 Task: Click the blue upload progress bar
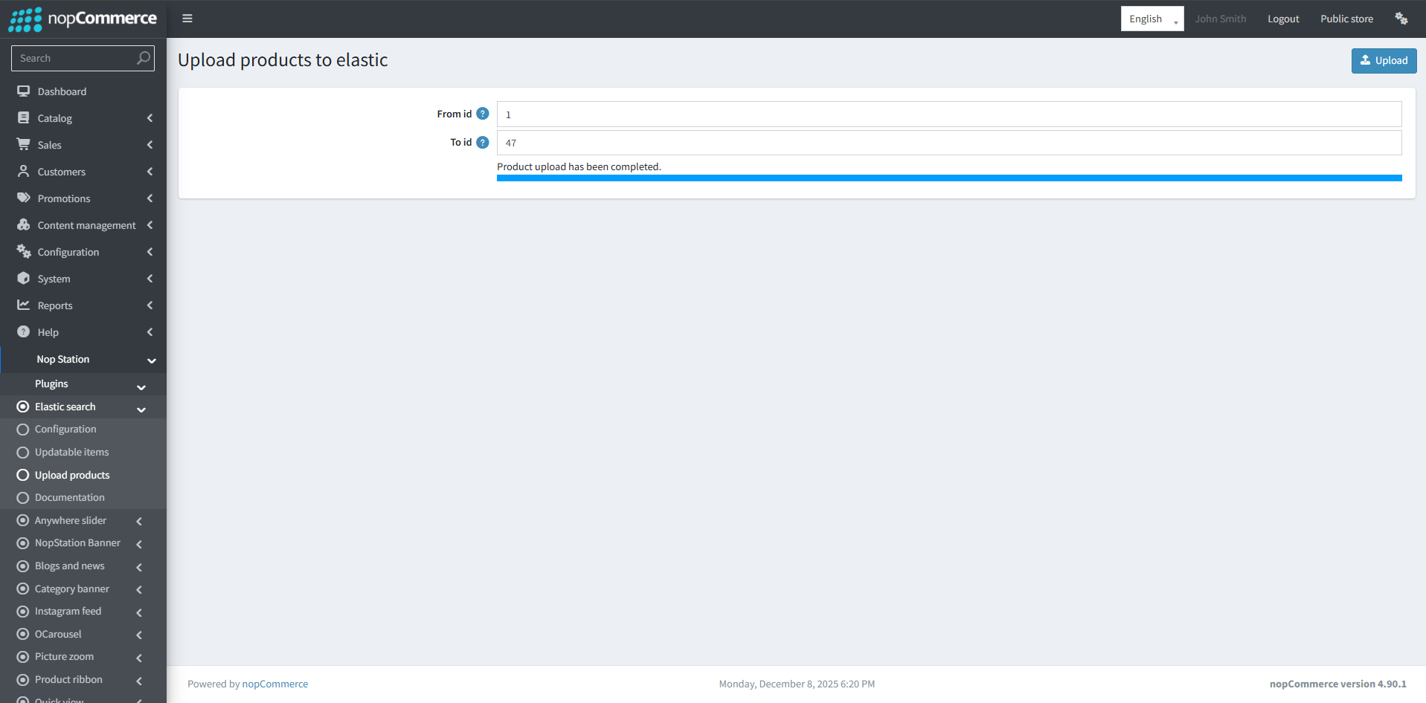(948, 178)
